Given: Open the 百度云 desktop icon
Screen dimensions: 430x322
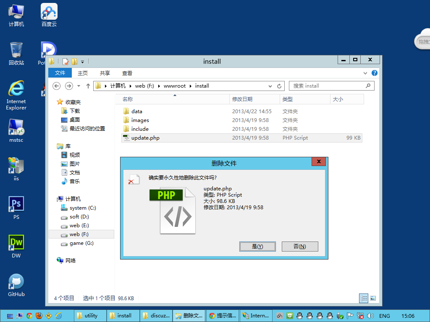Looking at the screenshot, I should click(49, 15).
